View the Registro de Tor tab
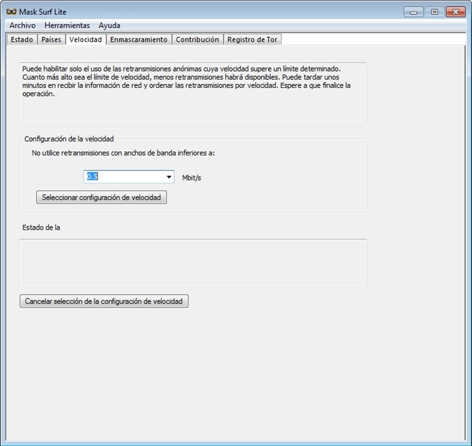The height and width of the screenshot is (446, 472). [252, 40]
